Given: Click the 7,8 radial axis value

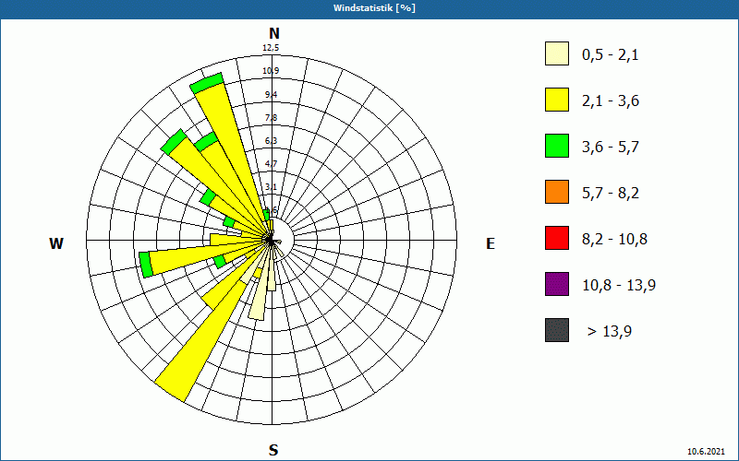Looking at the screenshot, I should click(271, 118).
